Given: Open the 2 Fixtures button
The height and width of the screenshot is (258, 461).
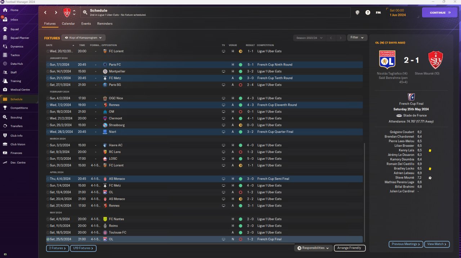Looking at the screenshot, I should [x=57, y=248].
